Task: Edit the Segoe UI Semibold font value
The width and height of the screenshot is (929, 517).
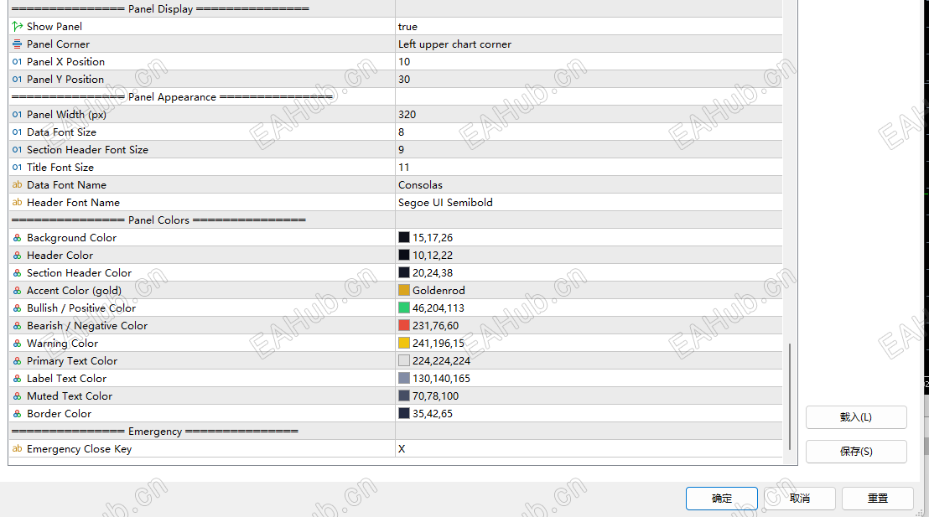Action: [x=589, y=203]
